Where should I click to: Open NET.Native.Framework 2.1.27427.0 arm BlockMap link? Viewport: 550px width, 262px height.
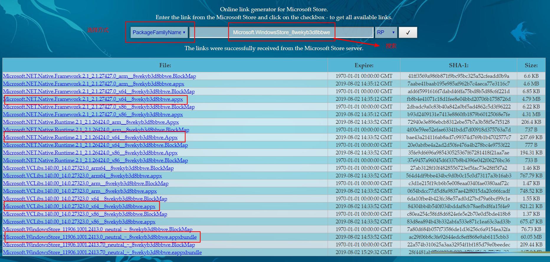(x=99, y=76)
